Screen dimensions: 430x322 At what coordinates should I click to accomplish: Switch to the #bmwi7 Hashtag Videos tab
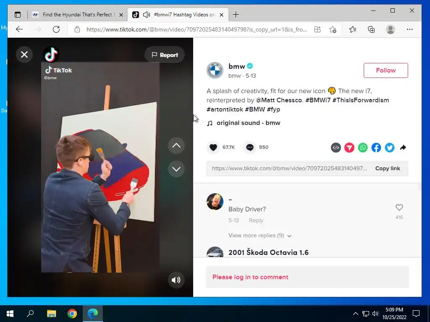(x=178, y=15)
